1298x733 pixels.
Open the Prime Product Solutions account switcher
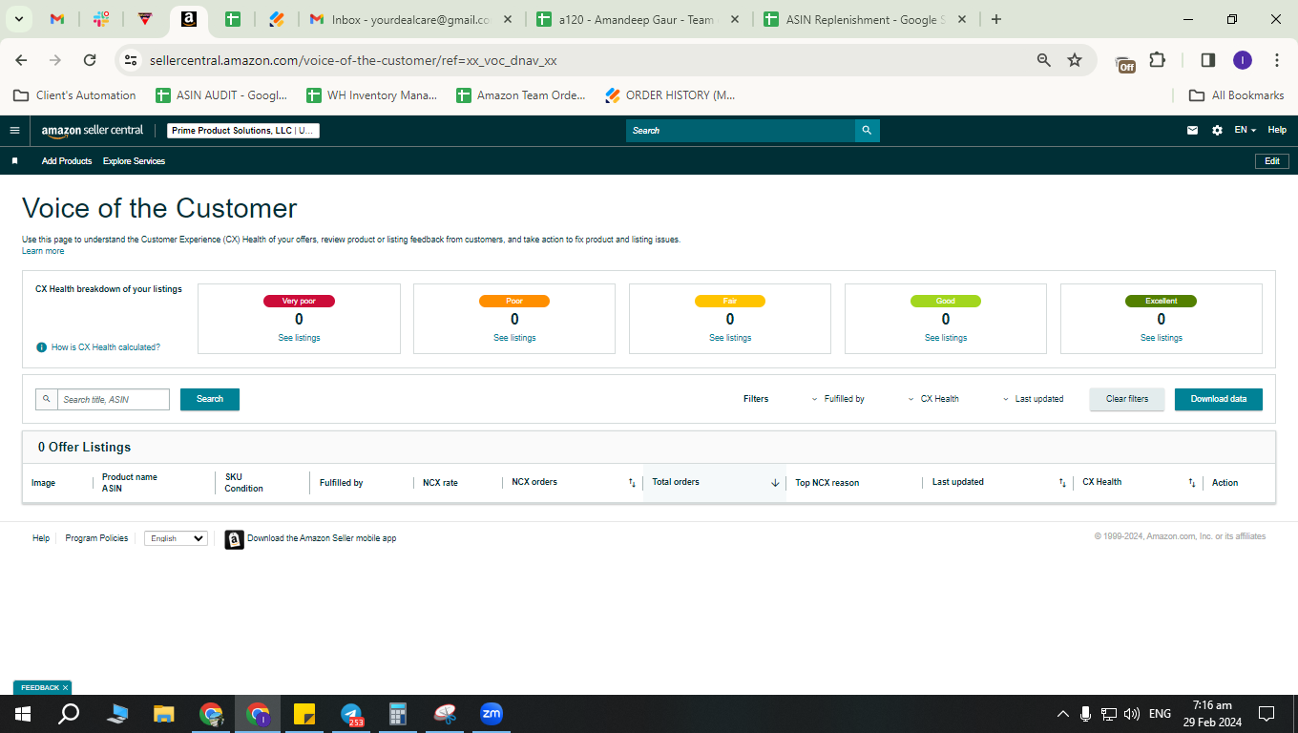coord(243,131)
